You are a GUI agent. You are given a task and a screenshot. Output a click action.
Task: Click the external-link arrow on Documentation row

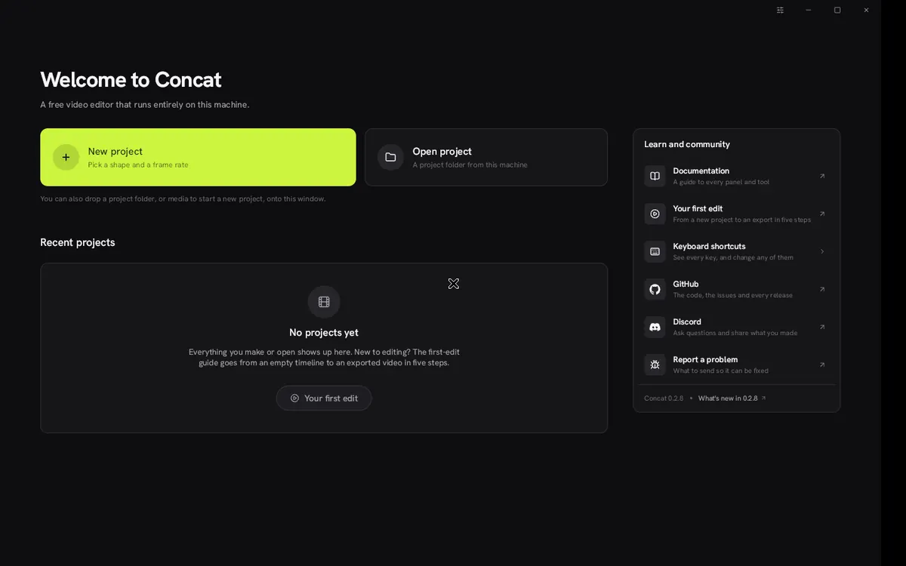822,176
